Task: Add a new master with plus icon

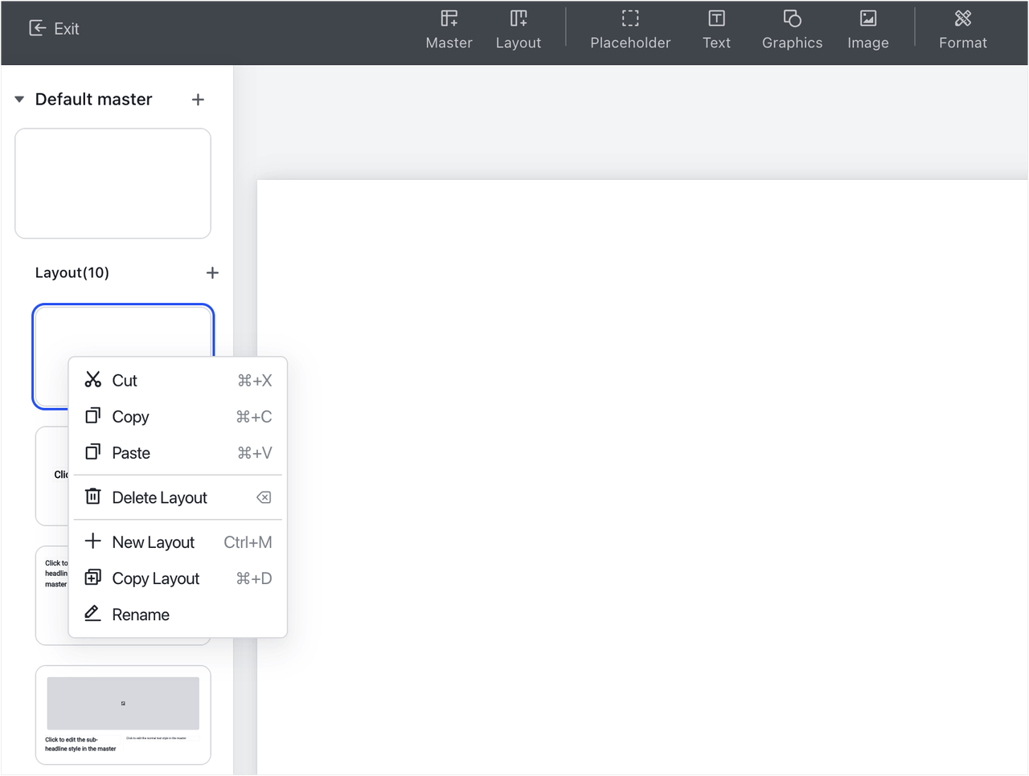Action: (x=198, y=100)
